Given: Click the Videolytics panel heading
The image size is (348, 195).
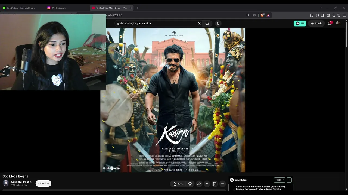Looking at the screenshot, I should (241, 180).
